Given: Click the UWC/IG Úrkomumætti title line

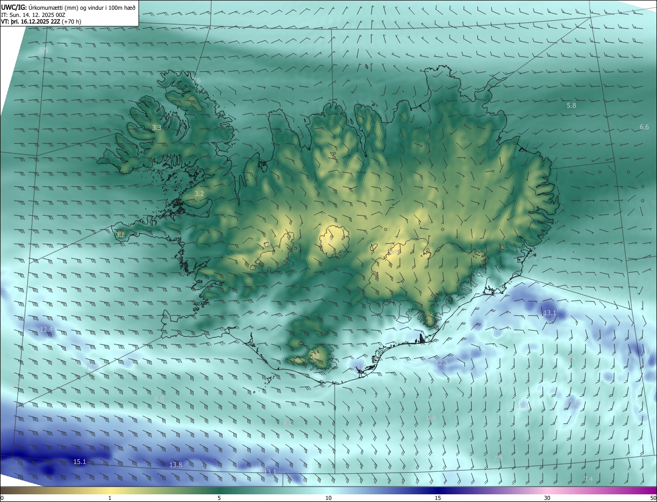Looking at the screenshot, I should click(69, 7).
